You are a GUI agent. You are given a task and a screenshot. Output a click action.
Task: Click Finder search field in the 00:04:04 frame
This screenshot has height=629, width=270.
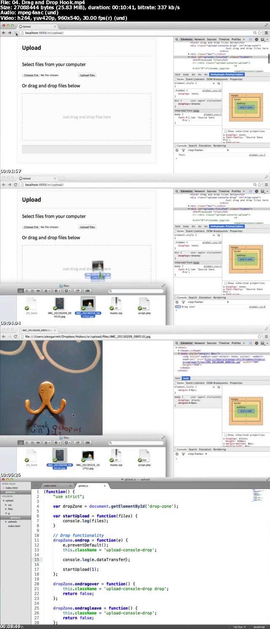136,291
